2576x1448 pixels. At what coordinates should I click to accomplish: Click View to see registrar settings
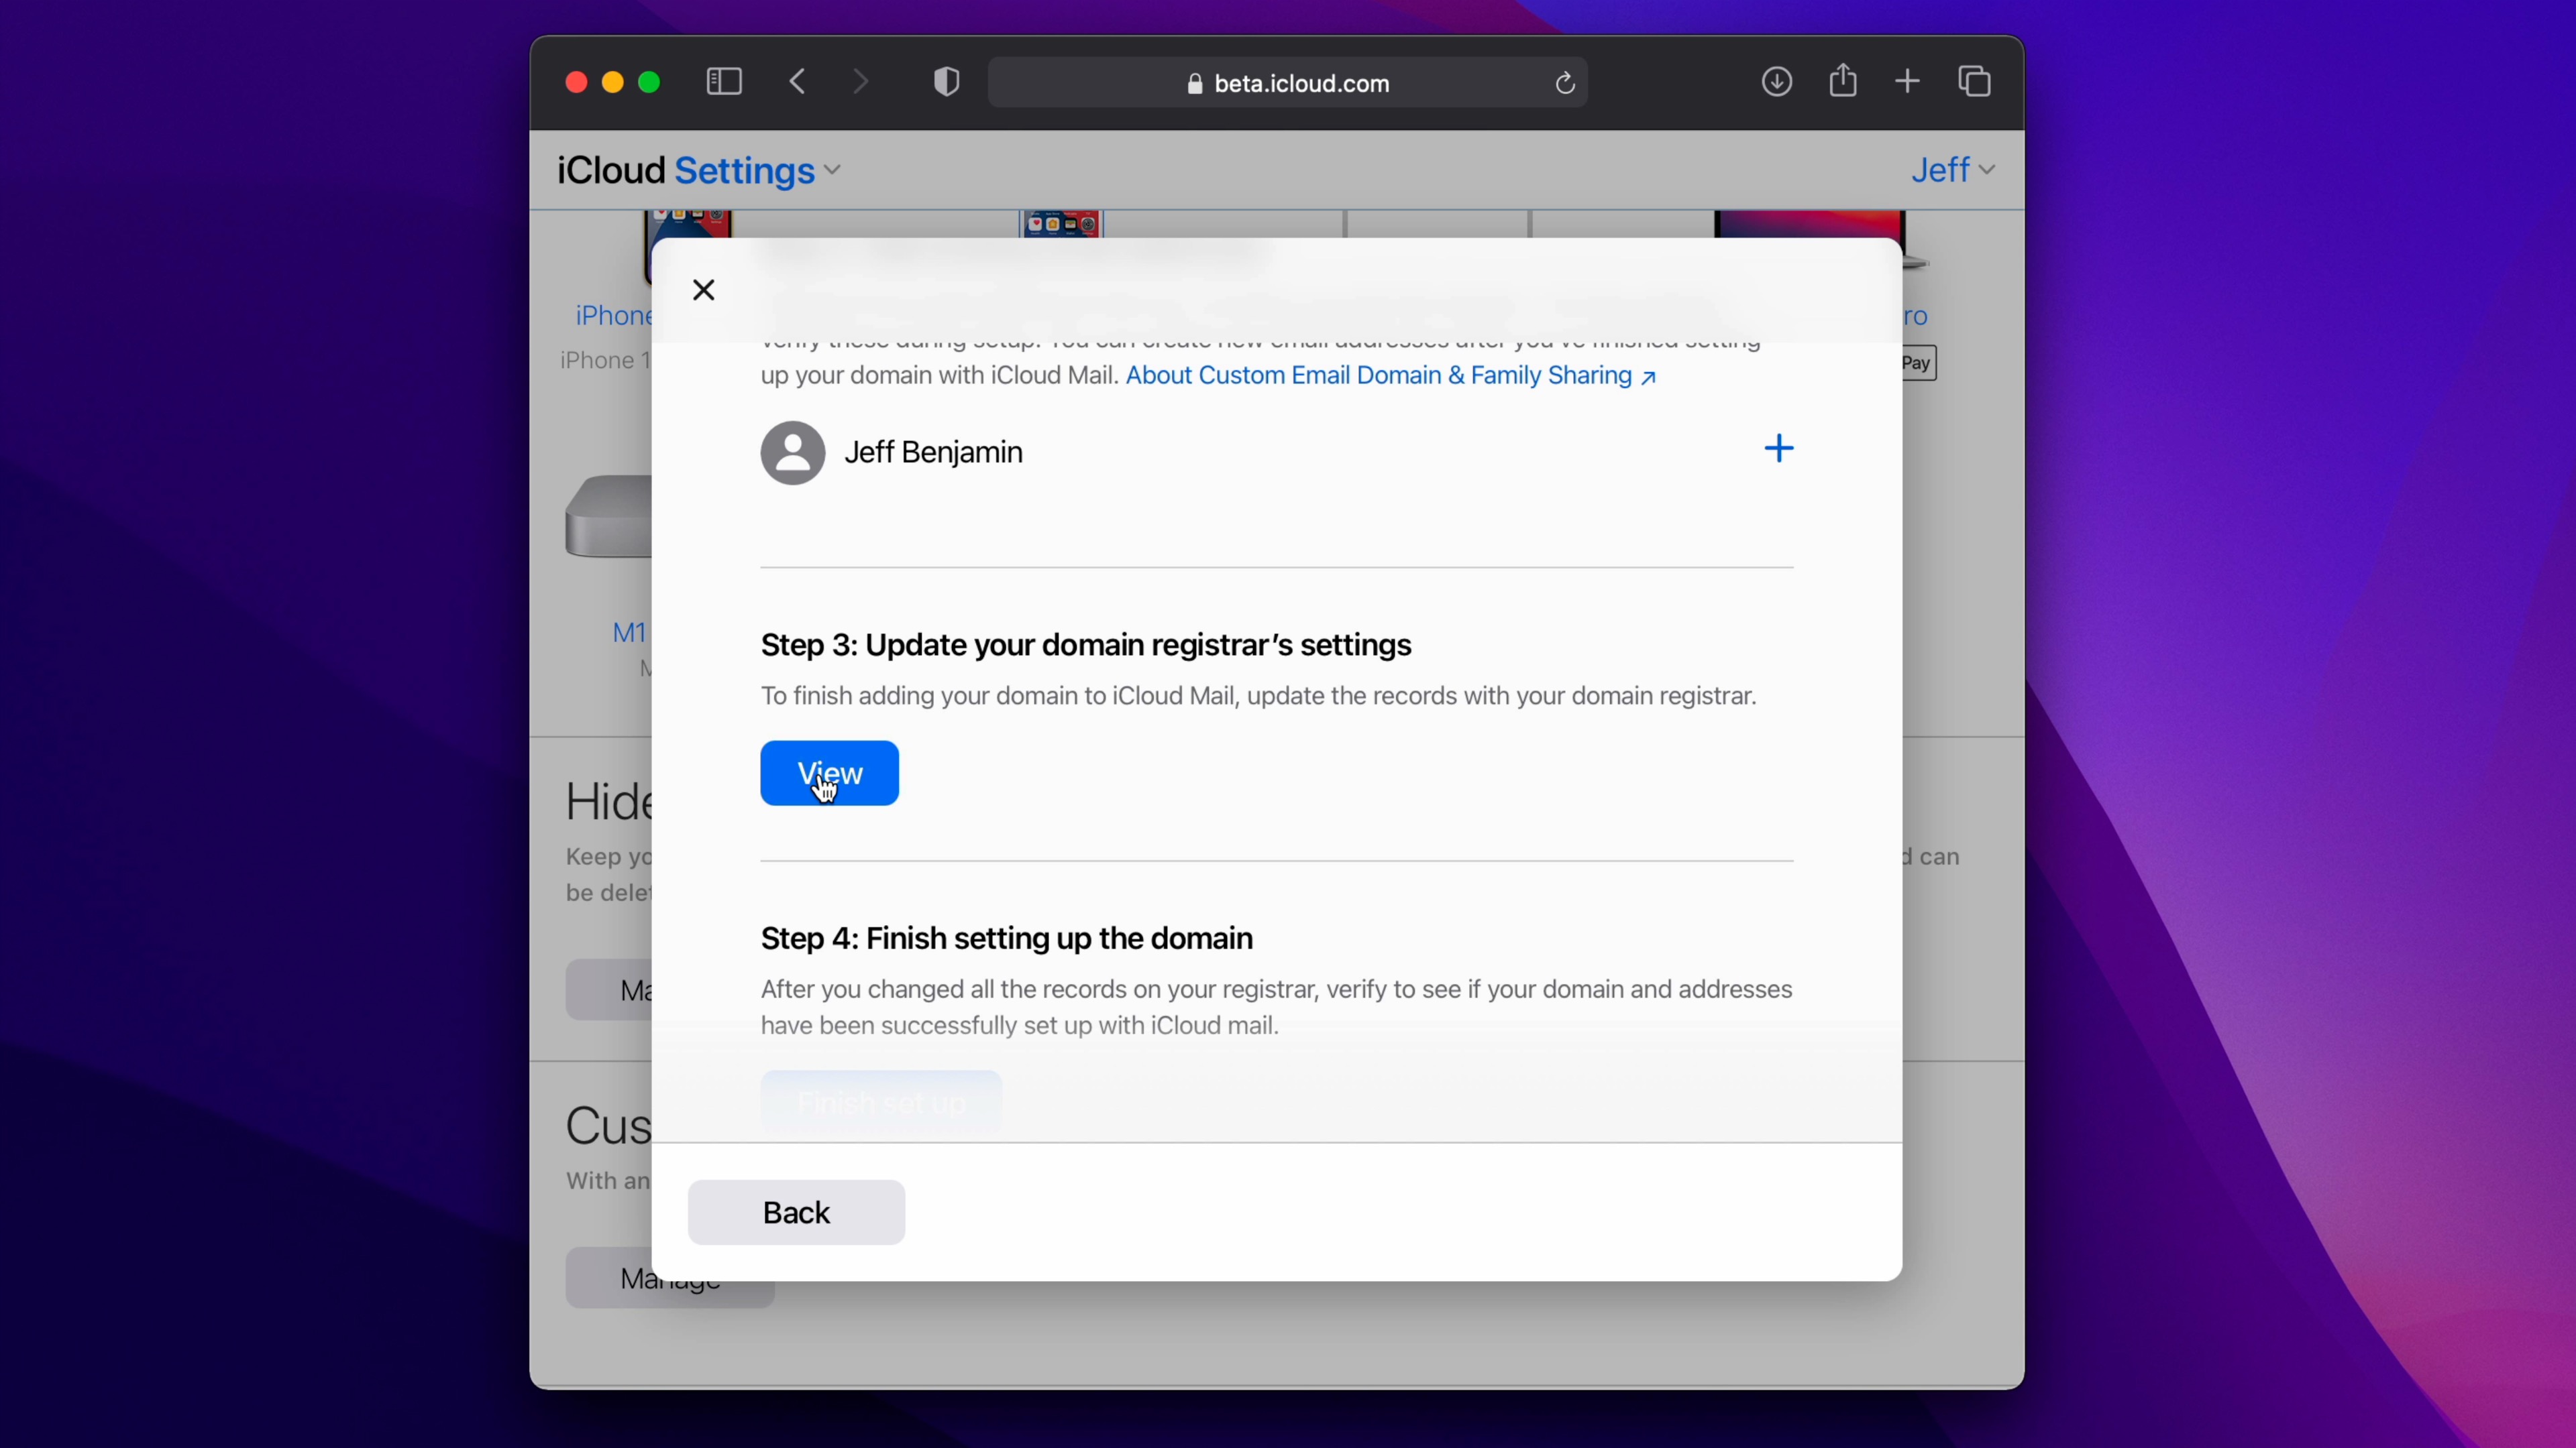pos(829,772)
